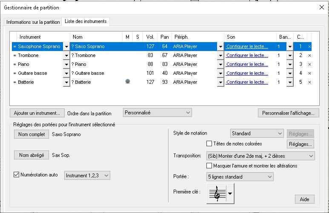Uncheck Numérotation auto checkbox

tap(17, 175)
